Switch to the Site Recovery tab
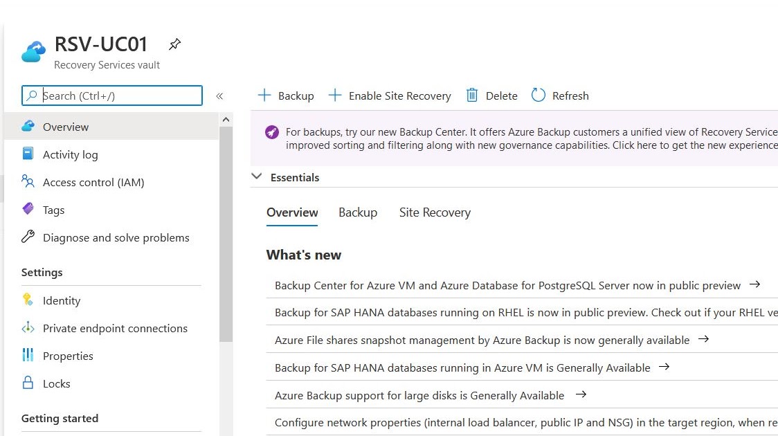This screenshot has height=436, width=778. (x=435, y=212)
